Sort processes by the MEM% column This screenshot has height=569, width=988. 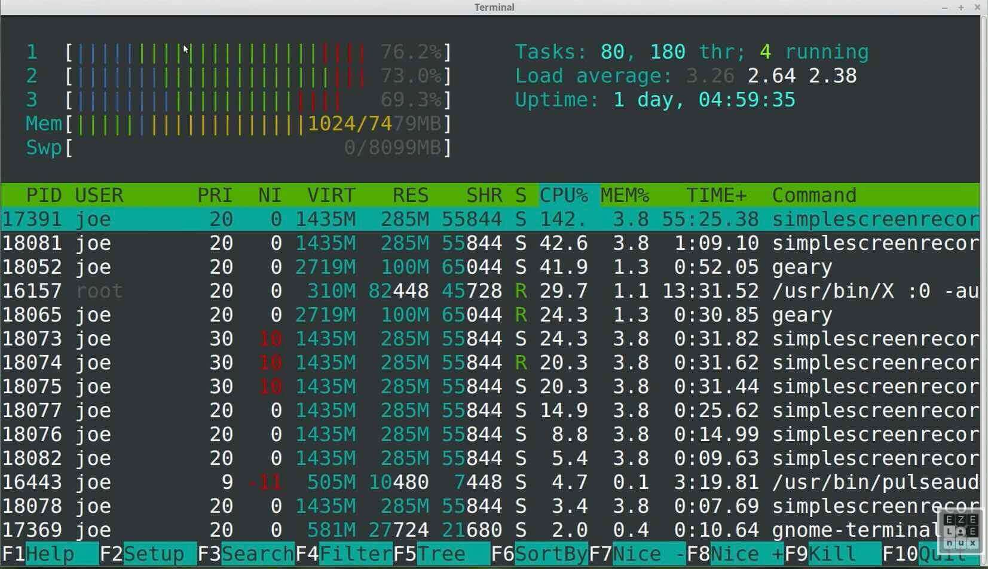click(624, 195)
